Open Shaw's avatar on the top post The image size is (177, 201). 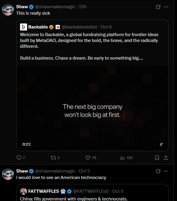click(x=8, y=10)
